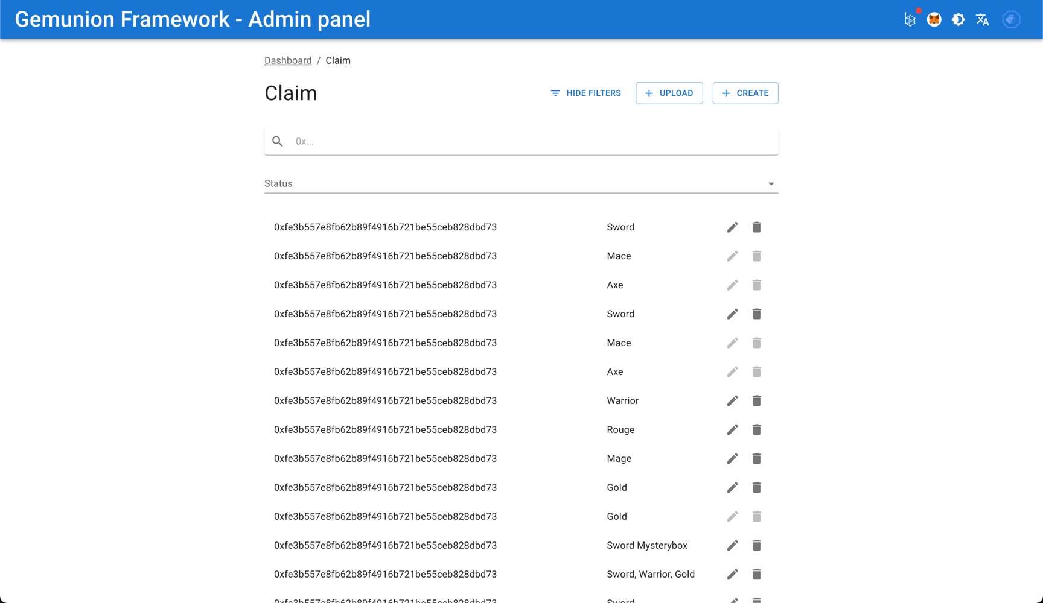The width and height of the screenshot is (1043, 603).
Task: Hide the filters panel
Action: coord(586,93)
